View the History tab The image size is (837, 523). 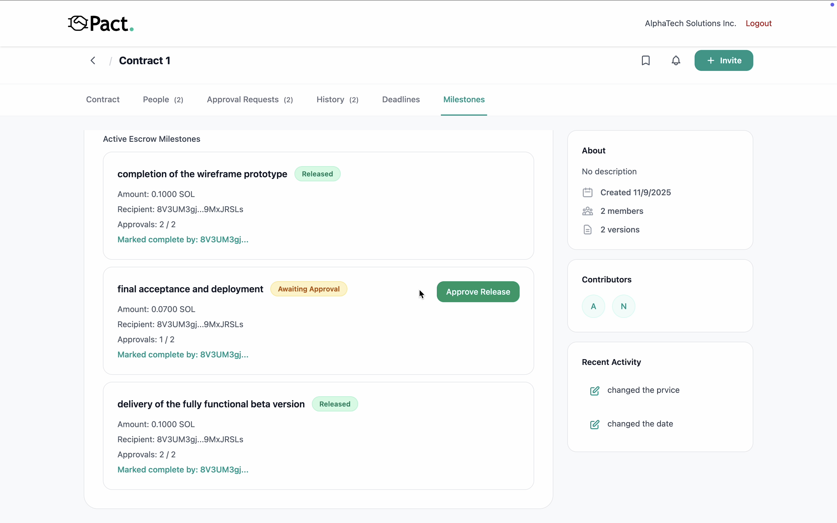click(x=337, y=100)
